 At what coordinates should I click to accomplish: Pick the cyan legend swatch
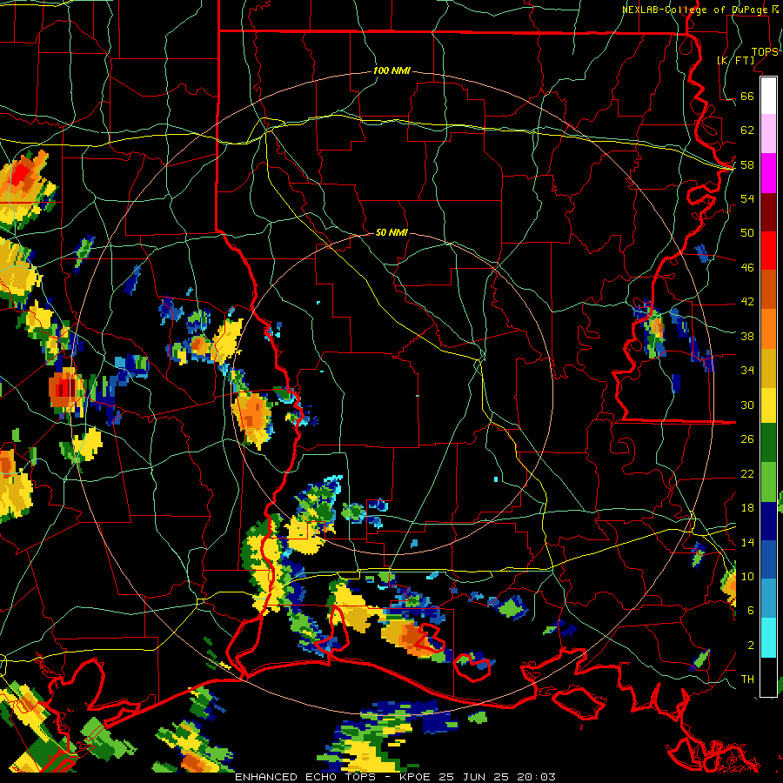pyautogui.click(x=768, y=638)
